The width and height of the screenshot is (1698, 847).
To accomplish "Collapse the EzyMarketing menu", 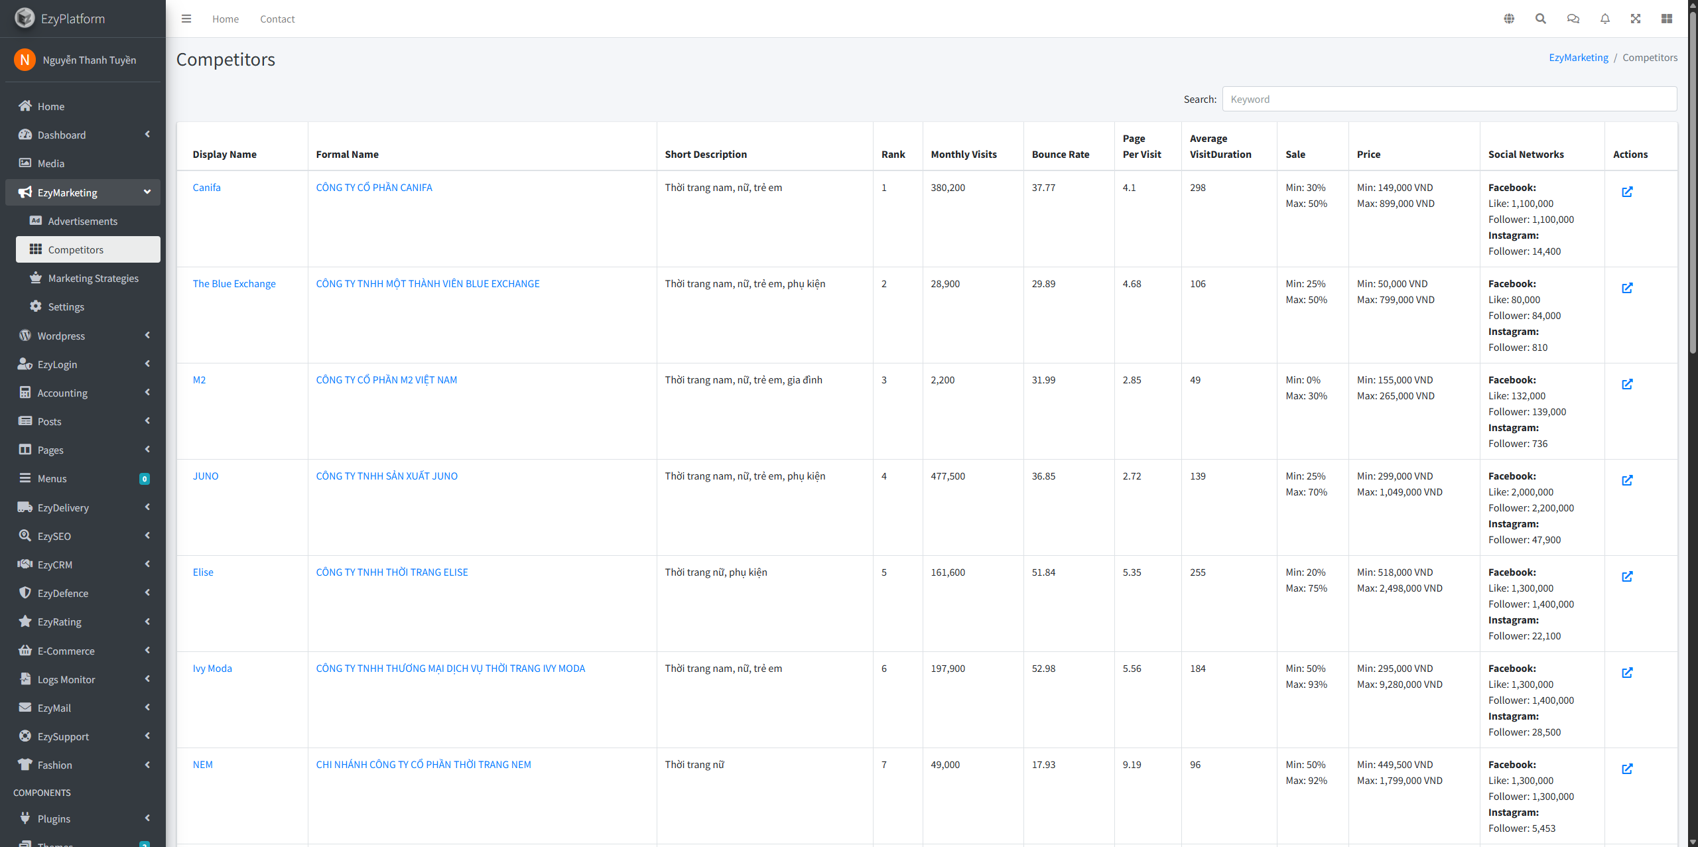I will pyautogui.click(x=83, y=192).
